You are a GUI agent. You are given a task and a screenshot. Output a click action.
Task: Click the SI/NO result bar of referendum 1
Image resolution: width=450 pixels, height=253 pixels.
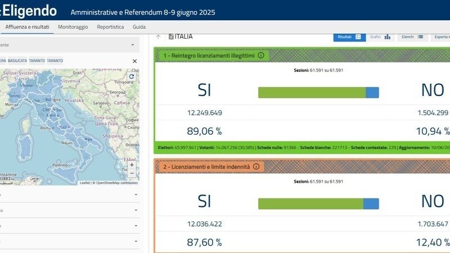pyautogui.click(x=318, y=92)
